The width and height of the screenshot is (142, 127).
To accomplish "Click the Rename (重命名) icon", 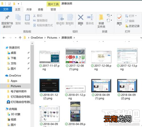I will point(90,17).
